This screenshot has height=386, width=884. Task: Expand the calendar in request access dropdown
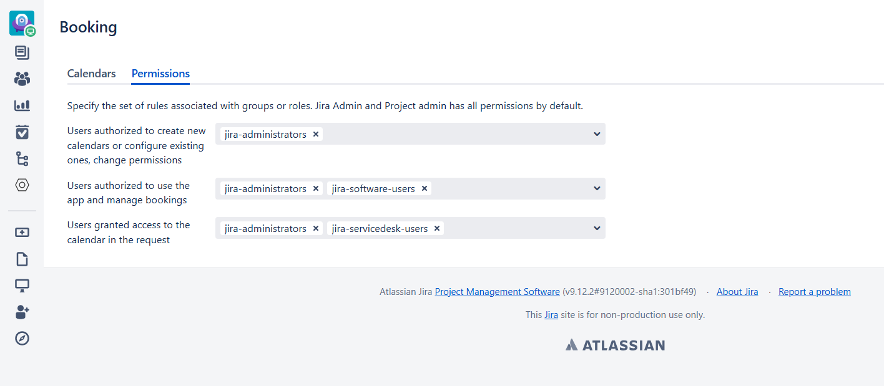(x=597, y=228)
